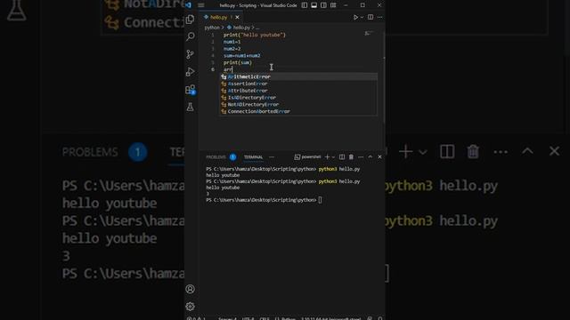Image resolution: width=570 pixels, height=320 pixels.
Task: Click the editor vertical scrollbar
Action: (384, 78)
